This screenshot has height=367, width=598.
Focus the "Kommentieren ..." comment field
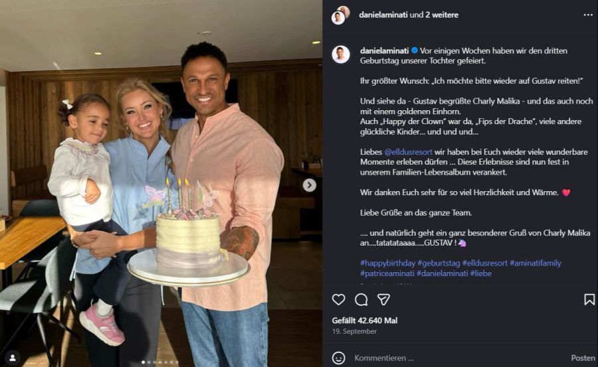pos(452,358)
